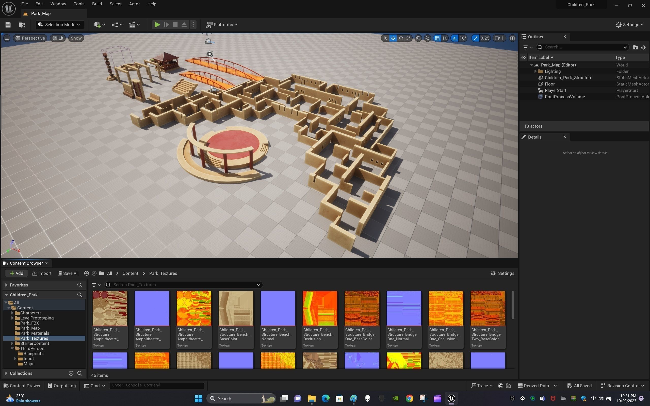The height and width of the screenshot is (406, 650).
Task: Expand the Favorites section
Action: tap(6, 285)
